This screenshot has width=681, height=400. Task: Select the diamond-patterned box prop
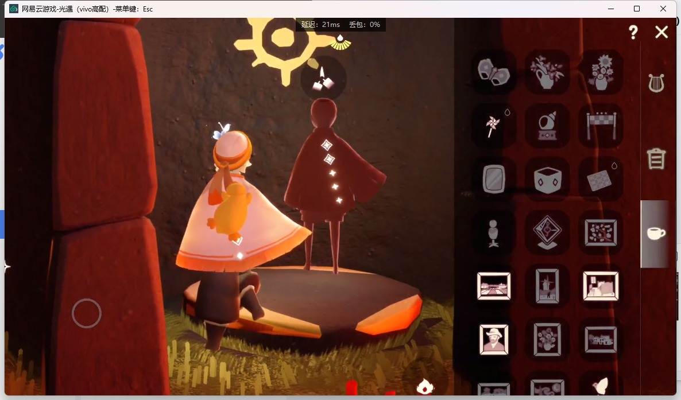tap(547, 179)
